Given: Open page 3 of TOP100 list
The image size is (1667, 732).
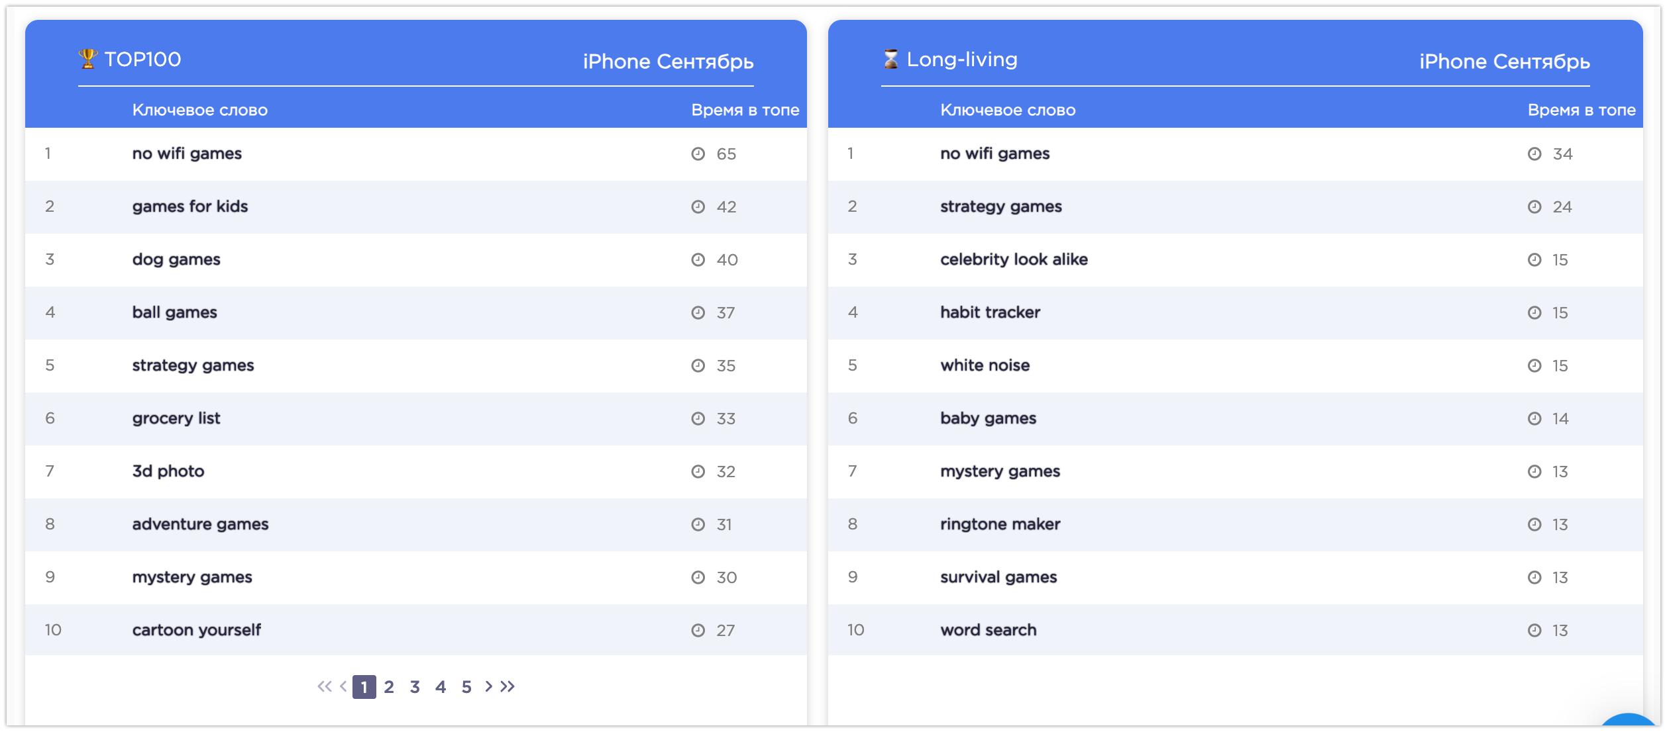Looking at the screenshot, I should (x=415, y=687).
